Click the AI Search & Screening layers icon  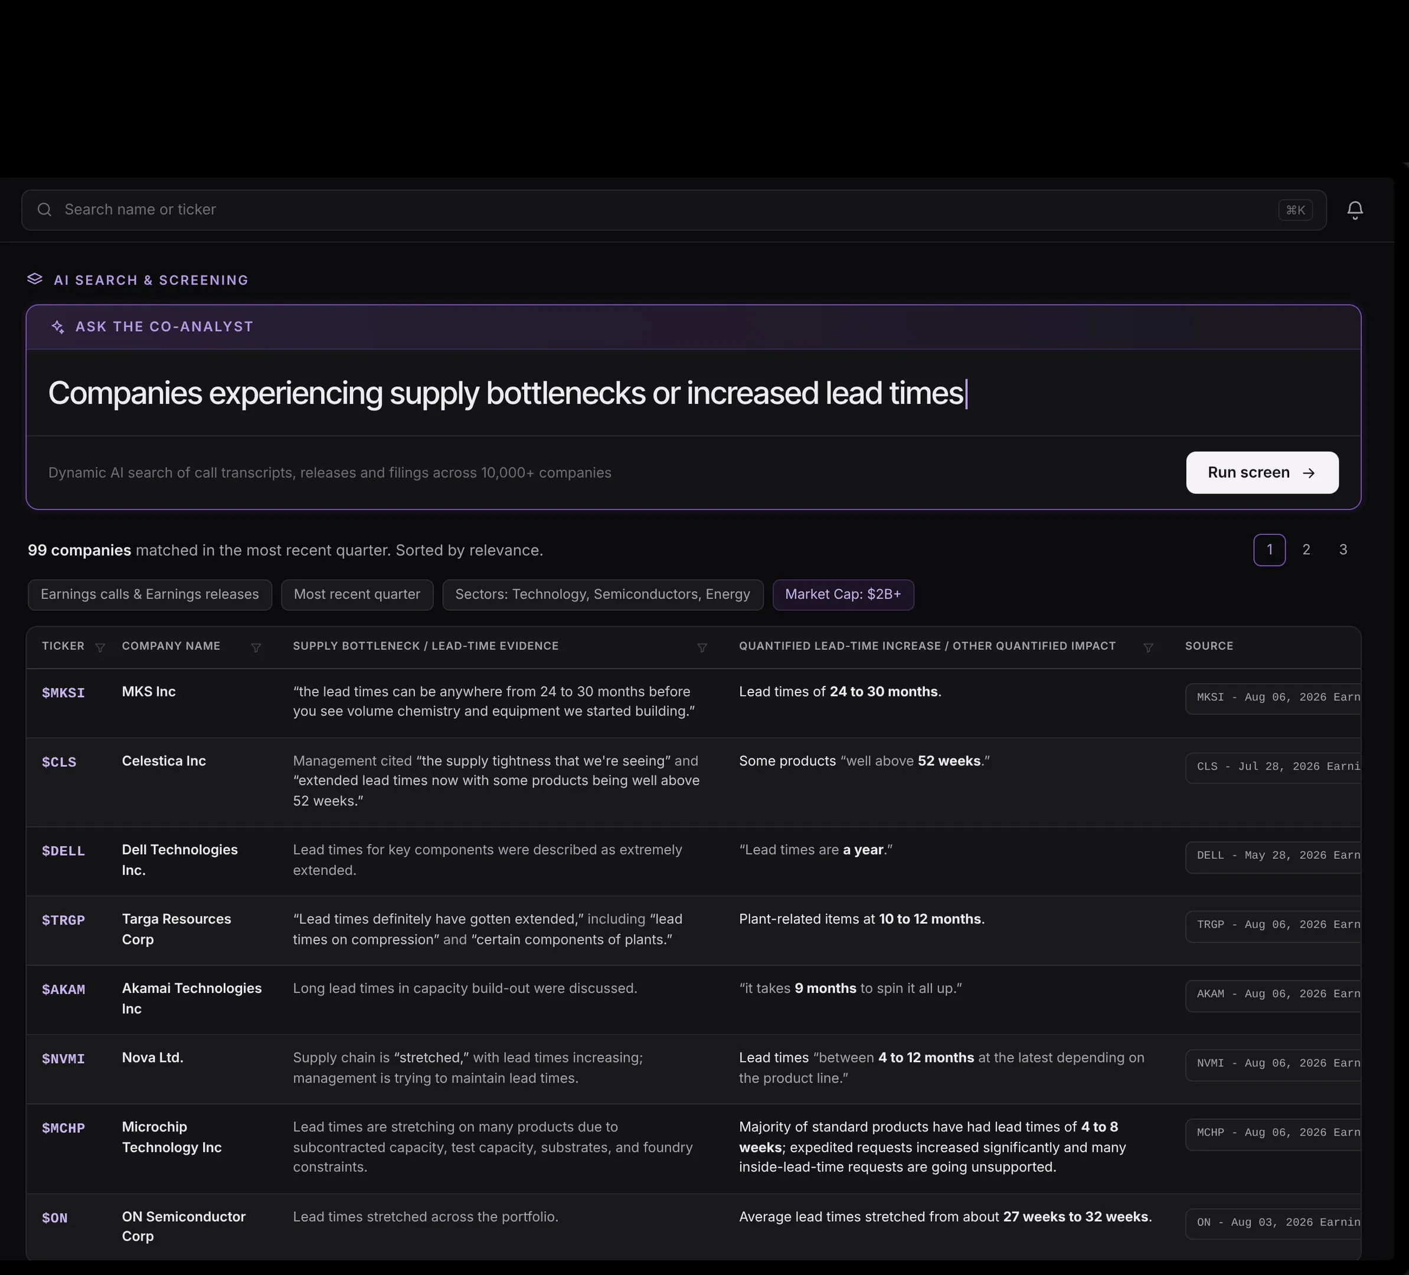click(x=35, y=279)
